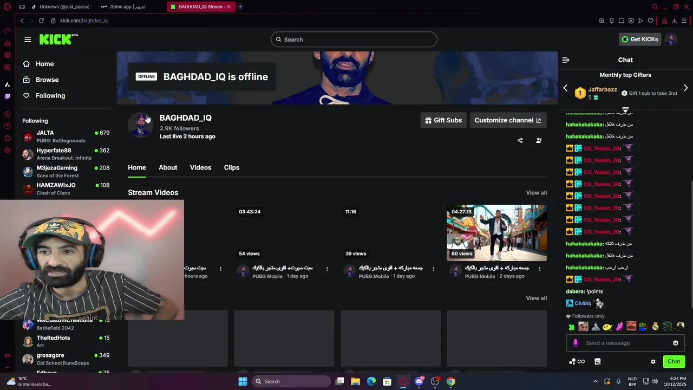
Task: Open File Explorer from taskbar
Action: [356, 381]
